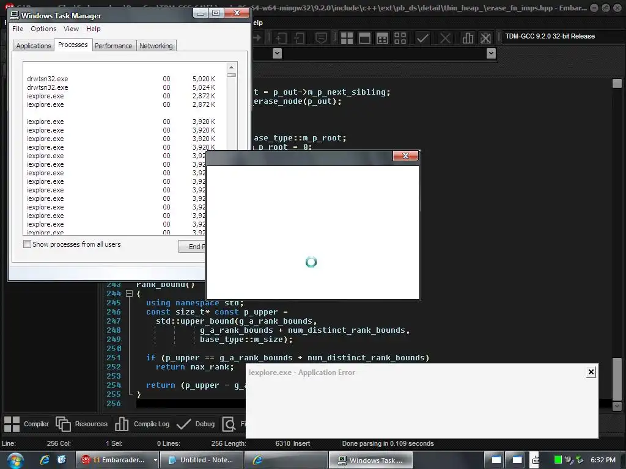The height and width of the screenshot is (469, 626).
Task: Click line number 256 in the editor gutter
Action: 114,404
